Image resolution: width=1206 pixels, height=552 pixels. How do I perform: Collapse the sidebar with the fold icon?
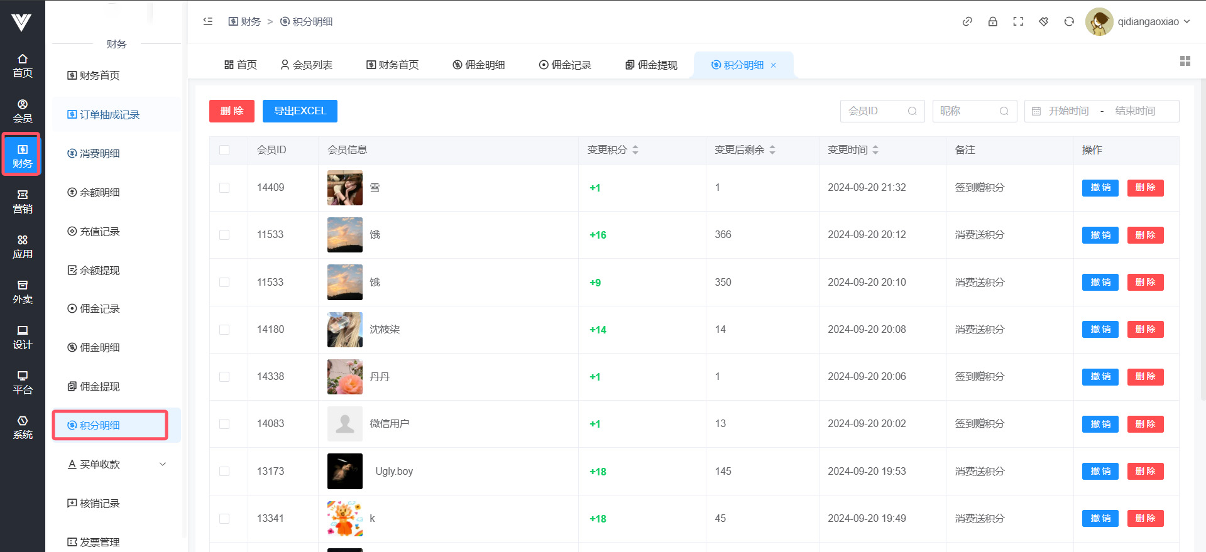208,21
